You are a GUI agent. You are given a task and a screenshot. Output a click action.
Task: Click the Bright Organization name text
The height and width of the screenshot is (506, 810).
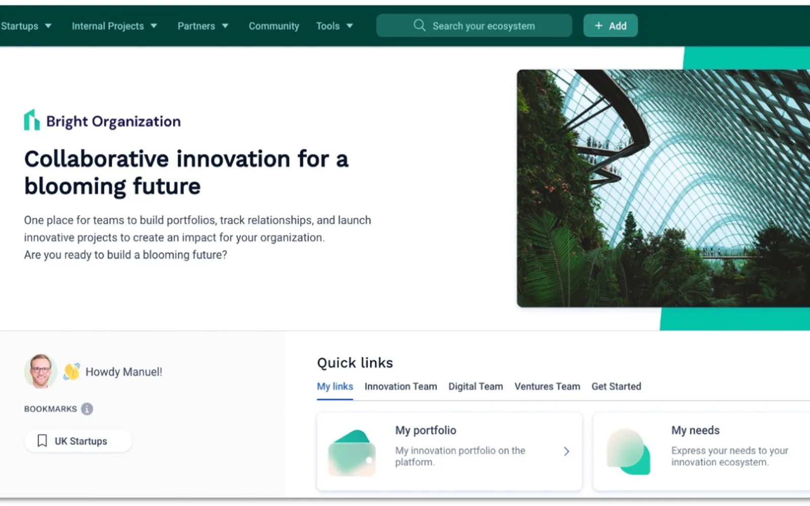113,121
